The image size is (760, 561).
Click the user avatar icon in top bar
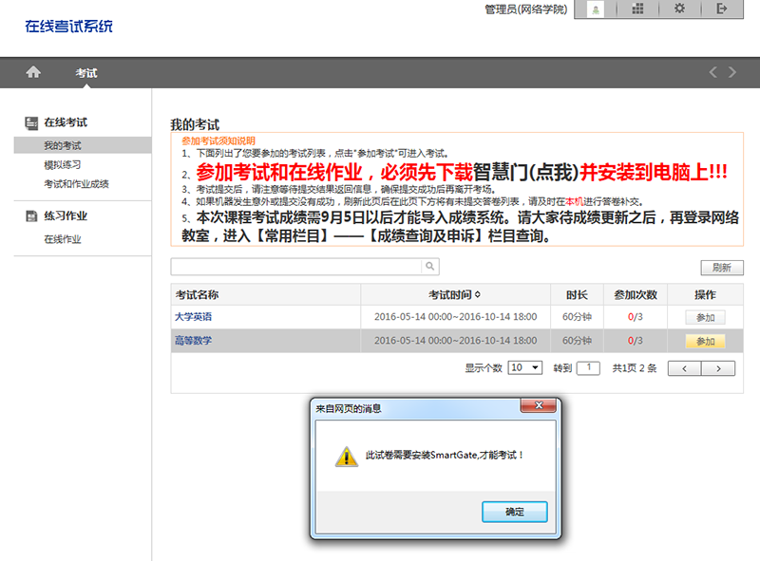click(x=597, y=9)
